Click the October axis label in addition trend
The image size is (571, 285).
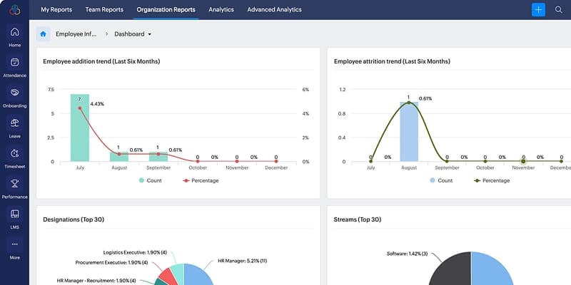[x=198, y=167]
